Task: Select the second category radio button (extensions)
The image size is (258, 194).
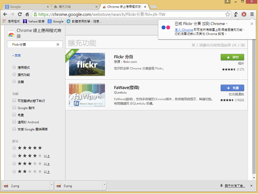Action: (14, 74)
